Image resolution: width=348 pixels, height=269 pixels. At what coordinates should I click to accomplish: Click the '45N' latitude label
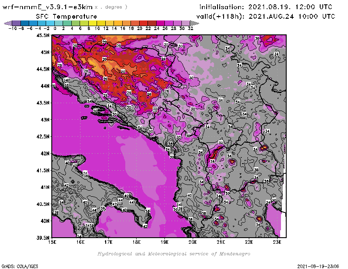pyautogui.click(x=45, y=52)
